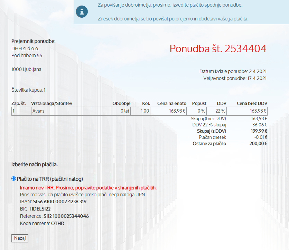
Task: Click the Cena na enoto column header
Action: tap(171, 103)
